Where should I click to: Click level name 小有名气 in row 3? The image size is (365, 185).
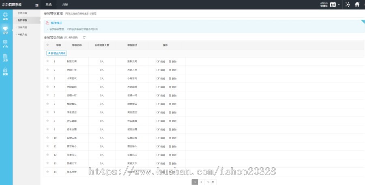coord(72,79)
